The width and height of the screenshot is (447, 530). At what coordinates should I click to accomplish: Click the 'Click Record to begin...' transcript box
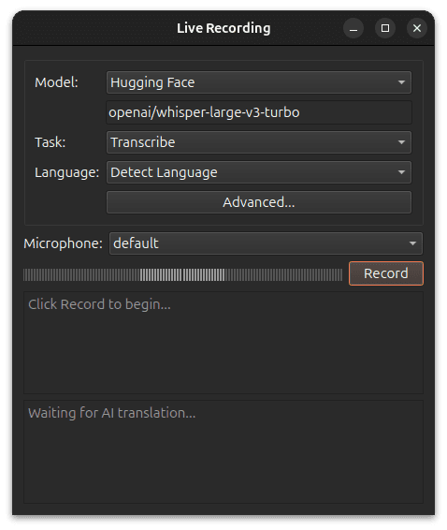tap(223, 343)
